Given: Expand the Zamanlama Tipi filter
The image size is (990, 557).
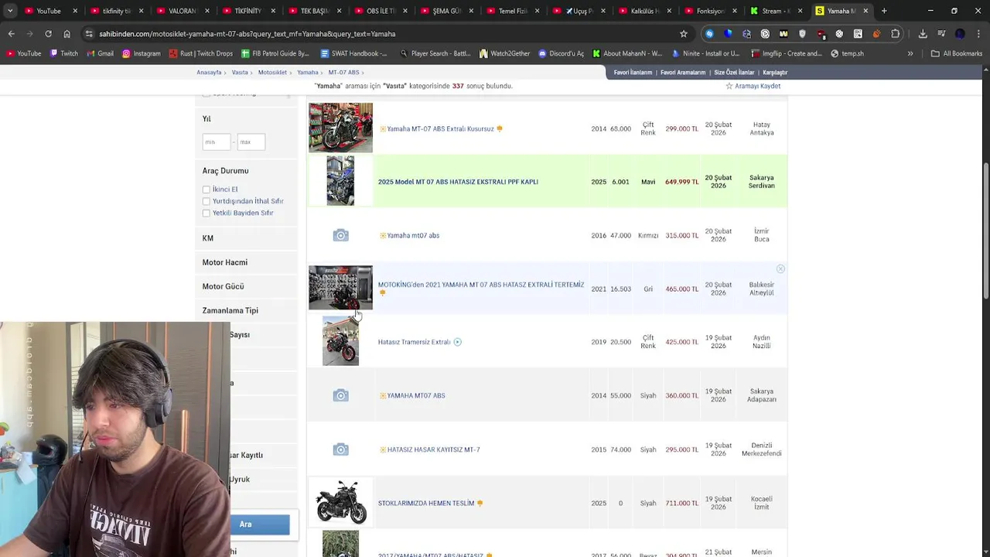Looking at the screenshot, I should pyautogui.click(x=246, y=310).
